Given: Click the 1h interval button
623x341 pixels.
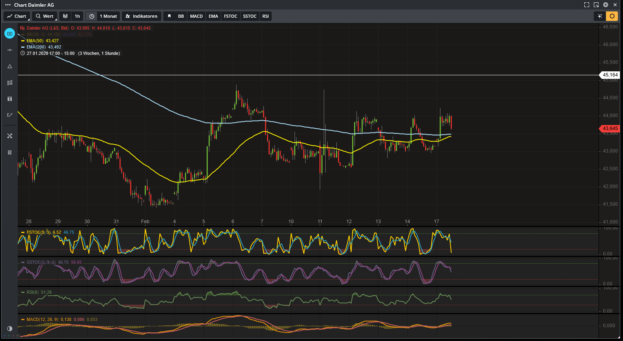Looking at the screenshot, I should pyautogui.click(x=77, y=16).
